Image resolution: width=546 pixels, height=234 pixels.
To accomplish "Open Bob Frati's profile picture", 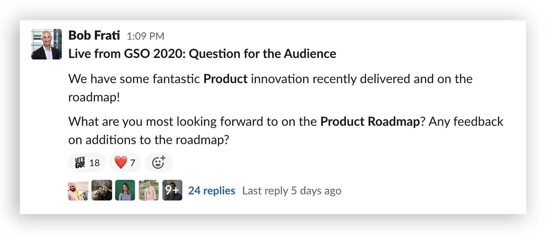I will point(46,44).
